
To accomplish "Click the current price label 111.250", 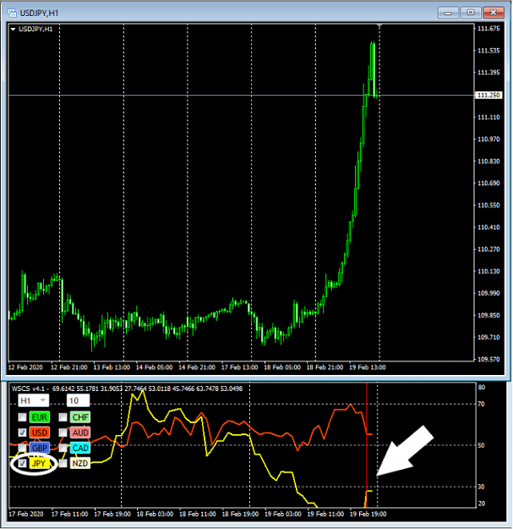I will pos(488,95).
